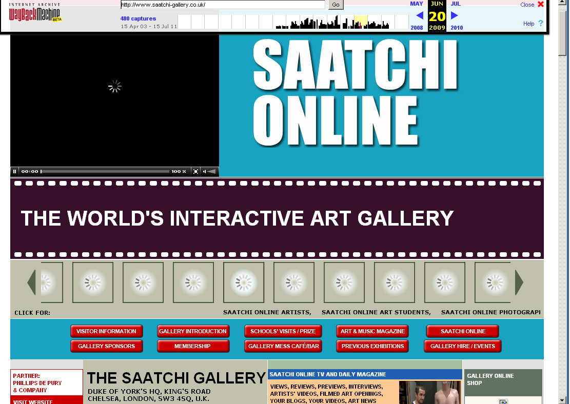
Task: Go to previous capture with left blue arrow
Action: [420, 15]
